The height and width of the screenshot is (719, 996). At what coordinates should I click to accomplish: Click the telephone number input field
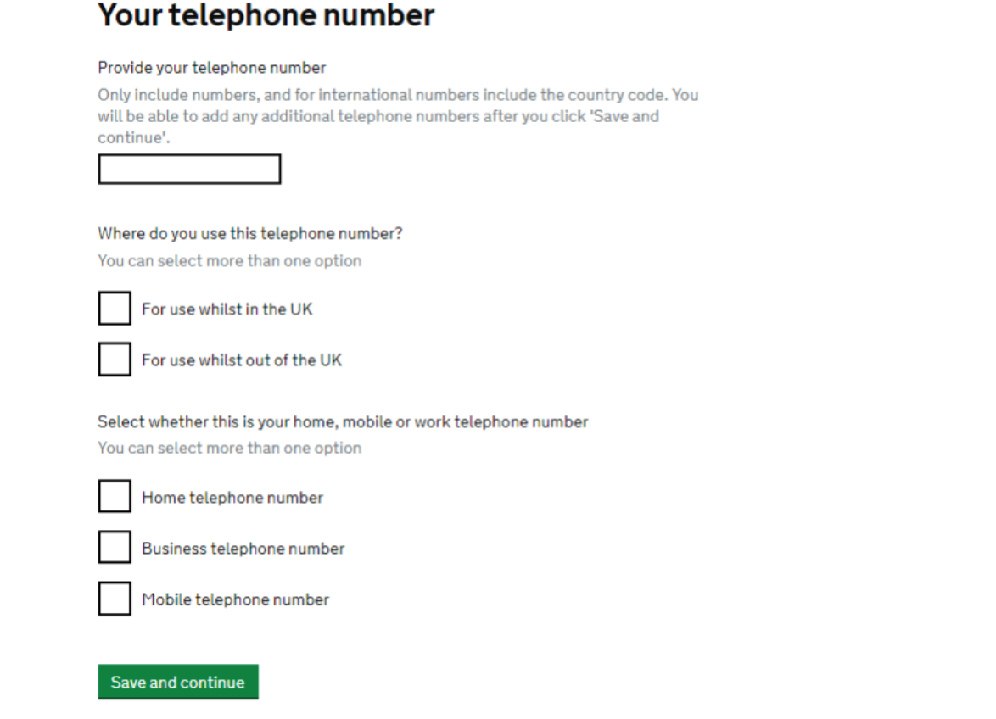189,170
